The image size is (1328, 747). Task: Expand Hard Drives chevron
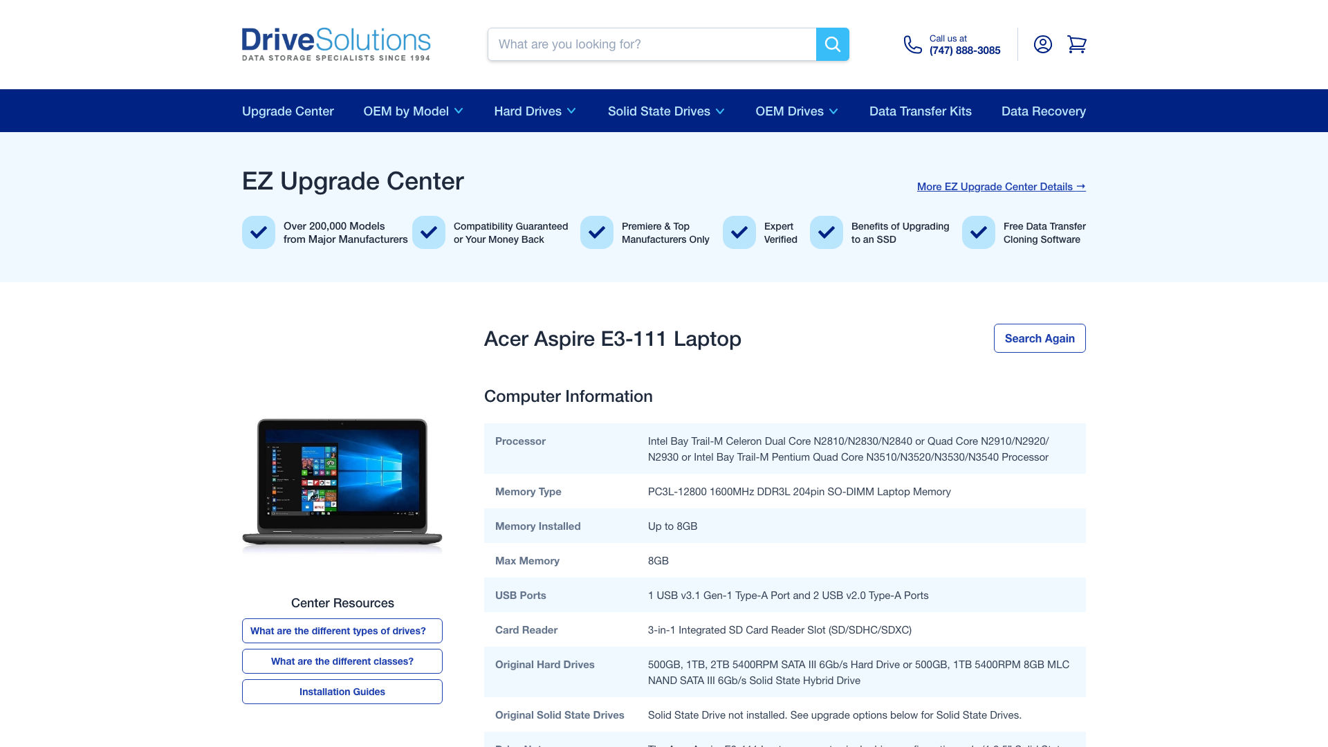pos(571,111)
